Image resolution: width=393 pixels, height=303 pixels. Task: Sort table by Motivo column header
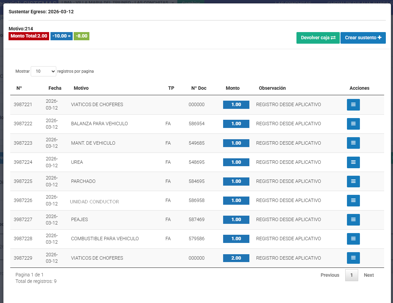tap(81, 88)
